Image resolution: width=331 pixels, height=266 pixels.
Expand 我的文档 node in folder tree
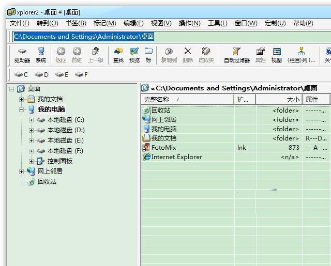(21, 99)
